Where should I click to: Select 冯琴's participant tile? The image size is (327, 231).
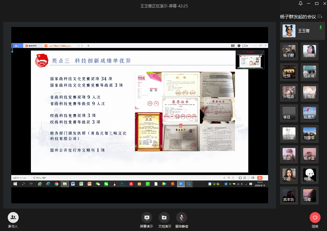[x=310, y=196]
